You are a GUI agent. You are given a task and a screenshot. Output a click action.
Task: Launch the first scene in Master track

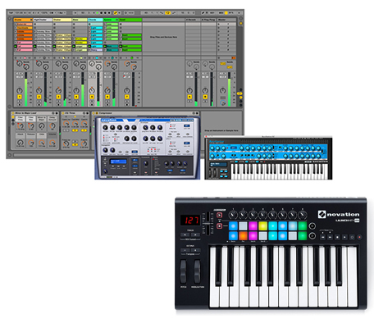click(219, 24)
